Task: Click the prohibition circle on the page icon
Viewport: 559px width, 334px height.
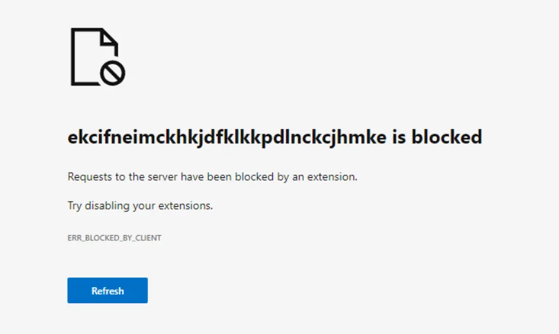Action: pos(112,73)
